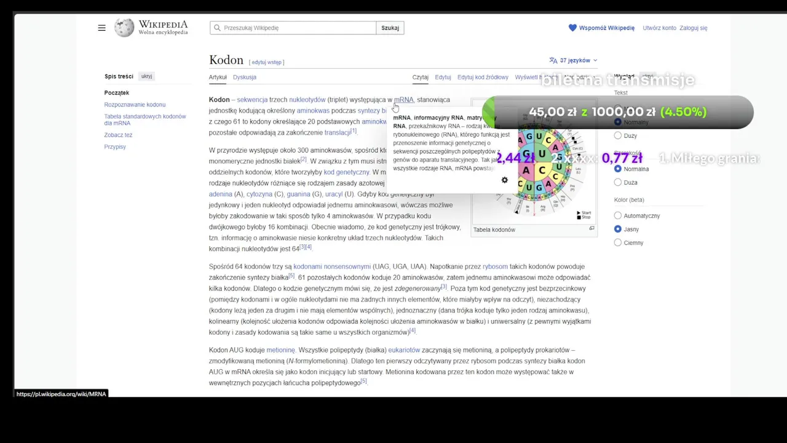Click the heart icon beside Wspomóż Wikipedię
This screenshot has height=443, width=787.
[x=572, y=28]
